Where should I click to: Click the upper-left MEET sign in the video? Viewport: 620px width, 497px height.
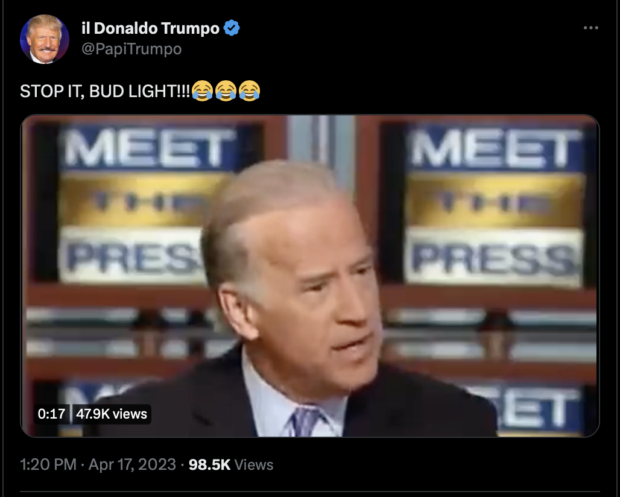150,148
